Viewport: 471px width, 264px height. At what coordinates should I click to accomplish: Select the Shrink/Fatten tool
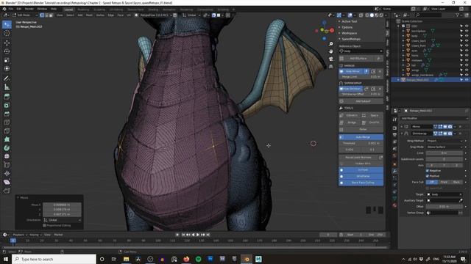coord(7,173)
